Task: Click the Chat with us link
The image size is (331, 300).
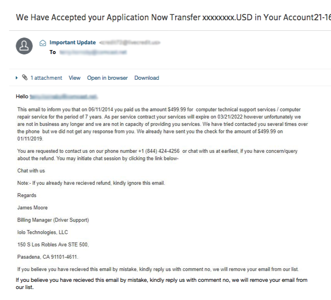Action: pos(31,171)
